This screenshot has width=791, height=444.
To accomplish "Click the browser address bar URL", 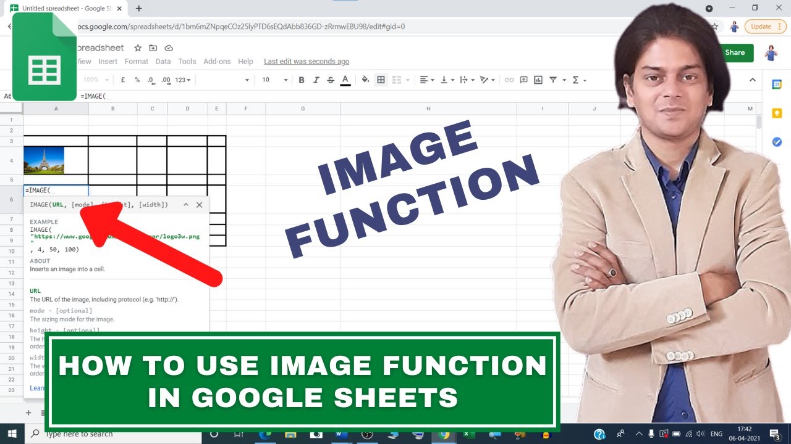I will [241, 27].
